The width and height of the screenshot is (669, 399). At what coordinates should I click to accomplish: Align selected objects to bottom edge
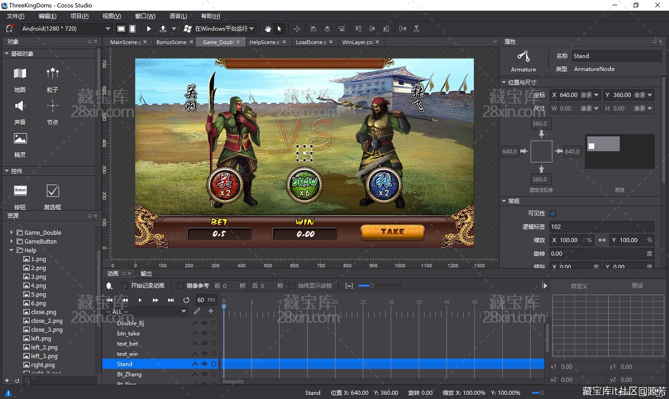pos(386,29)
